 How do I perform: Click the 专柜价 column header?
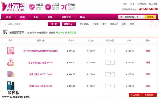(x=71, y=41)
